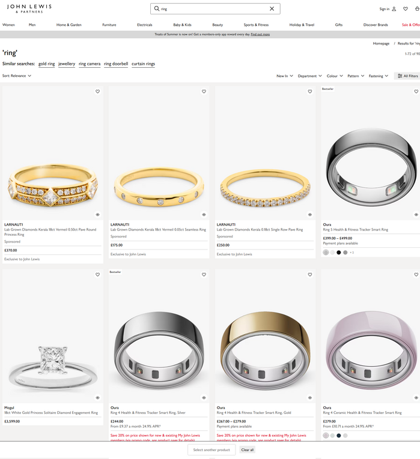Follow the 'jewellery' similar search link
The image size is (420, 459).
tap(67, 64)
